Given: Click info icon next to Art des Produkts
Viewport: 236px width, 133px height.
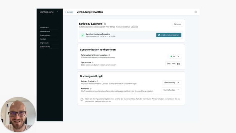Looking at the screenshot, I should pyautogui.click(x=97, y=81).
